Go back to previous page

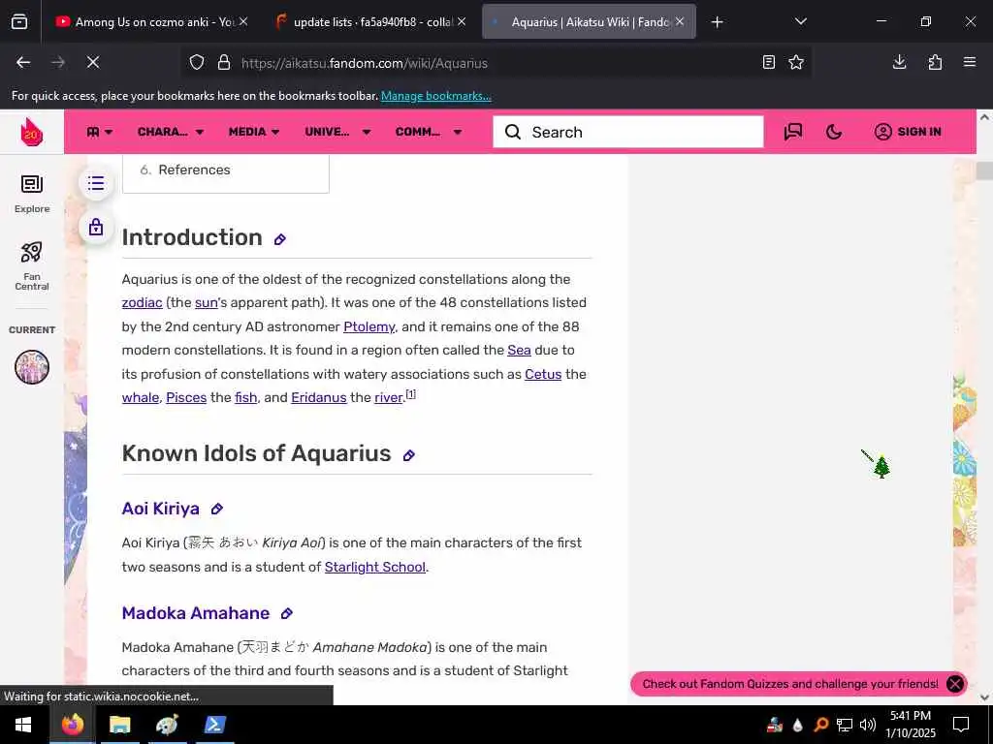coord(23,62)
